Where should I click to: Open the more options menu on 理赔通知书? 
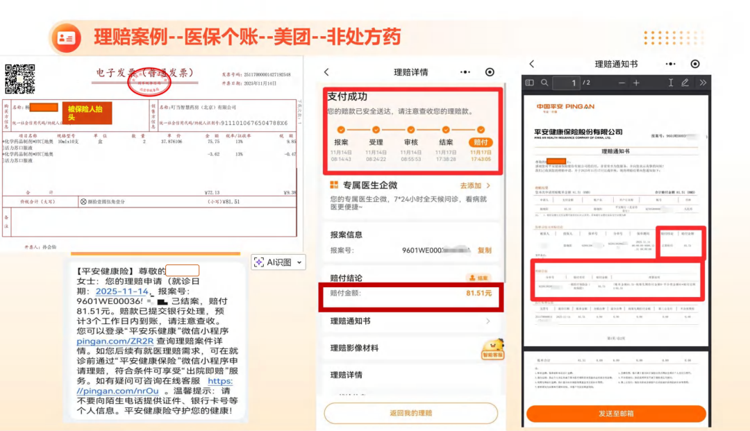point(670,64)
